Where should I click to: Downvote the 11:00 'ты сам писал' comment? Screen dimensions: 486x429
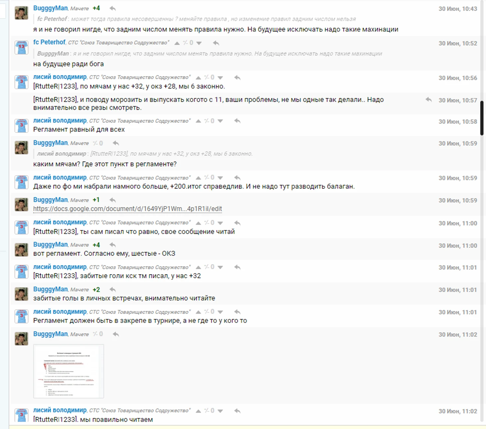(x=220, y=223)
